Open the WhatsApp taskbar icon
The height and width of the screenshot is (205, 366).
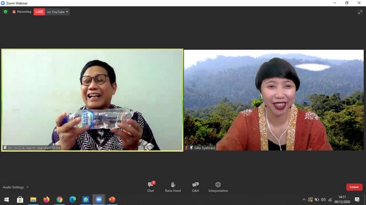86,199
